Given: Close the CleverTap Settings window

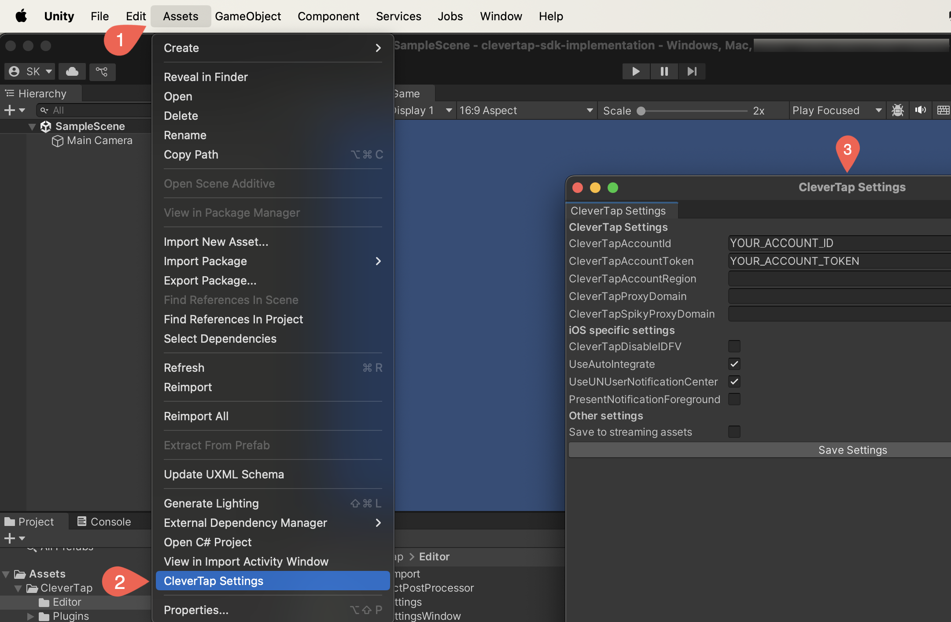Looking at the screenshot, I should (578, 188).
